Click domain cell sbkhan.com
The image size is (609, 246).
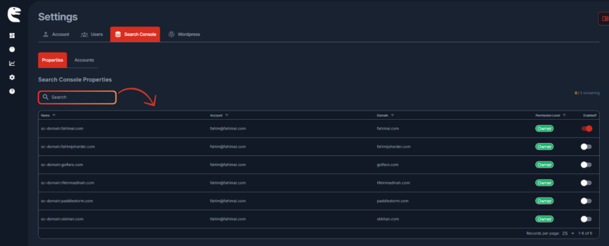(x=388, y=219)
